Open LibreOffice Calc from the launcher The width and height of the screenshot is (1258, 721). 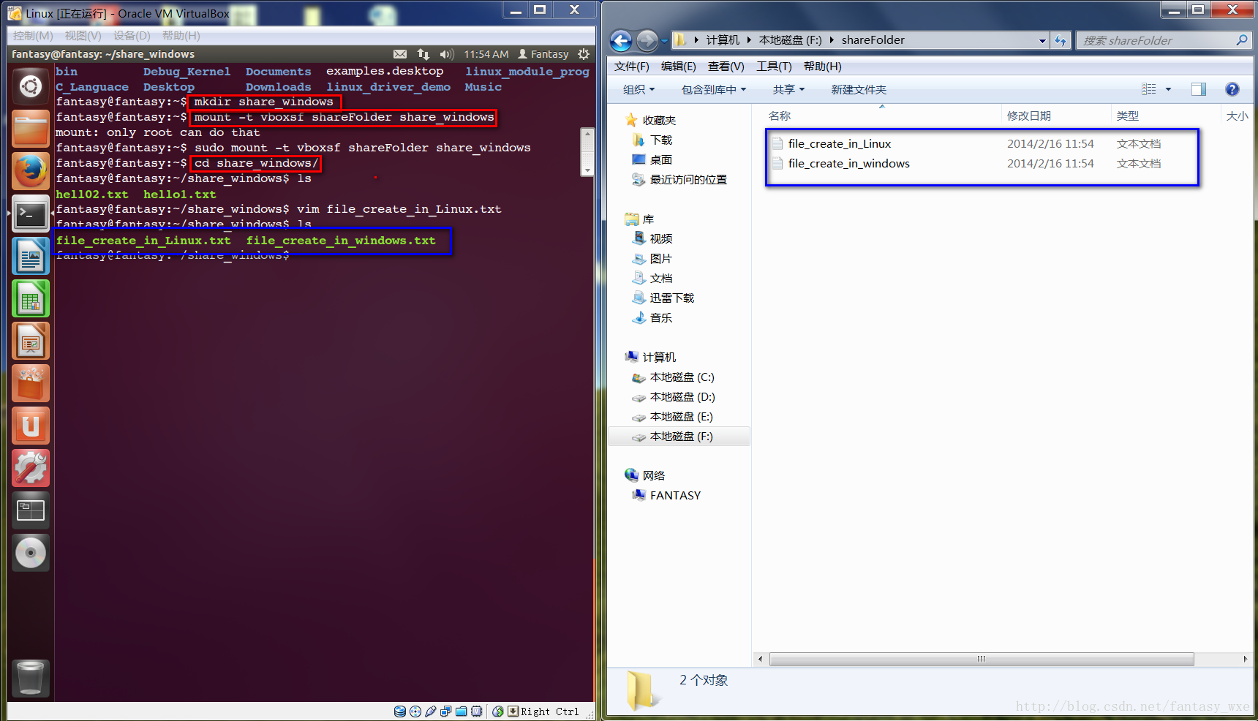pos(31,299)
